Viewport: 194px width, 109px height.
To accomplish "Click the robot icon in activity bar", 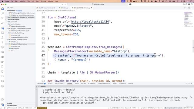I will pos(2,86).
